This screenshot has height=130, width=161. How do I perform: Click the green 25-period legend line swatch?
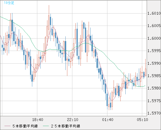tap(46, 126)
